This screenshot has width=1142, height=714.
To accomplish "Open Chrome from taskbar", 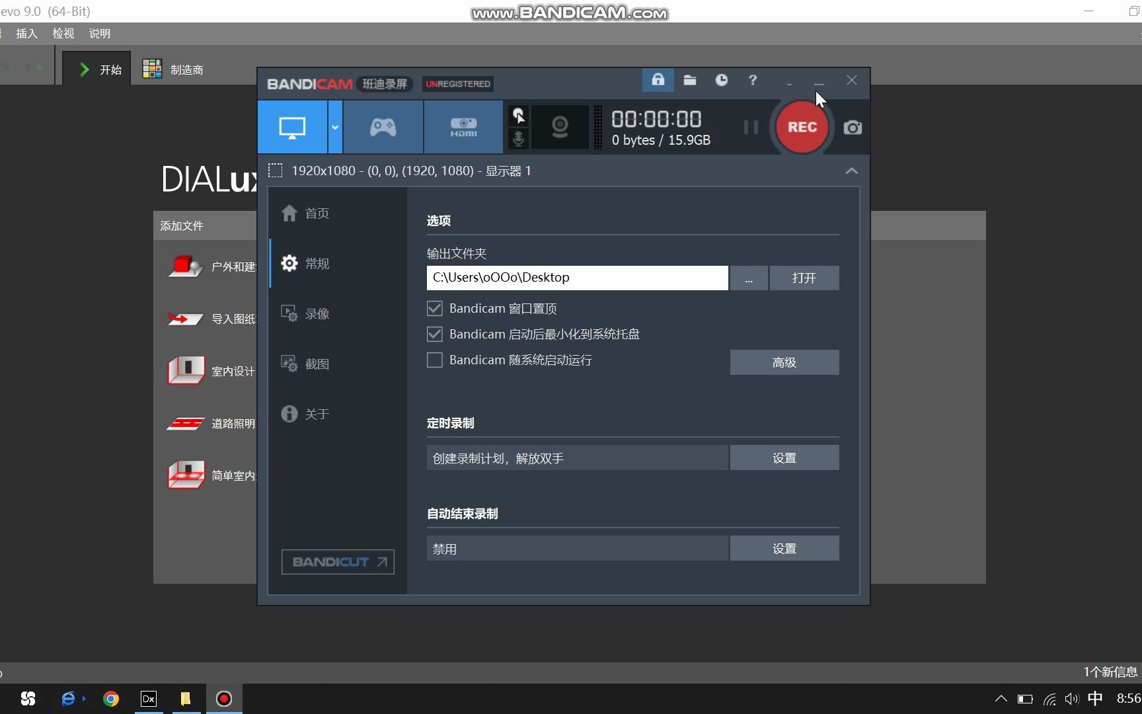I will [111, 699].
